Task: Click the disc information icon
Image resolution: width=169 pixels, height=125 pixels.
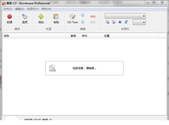Action: coord(107,22)
